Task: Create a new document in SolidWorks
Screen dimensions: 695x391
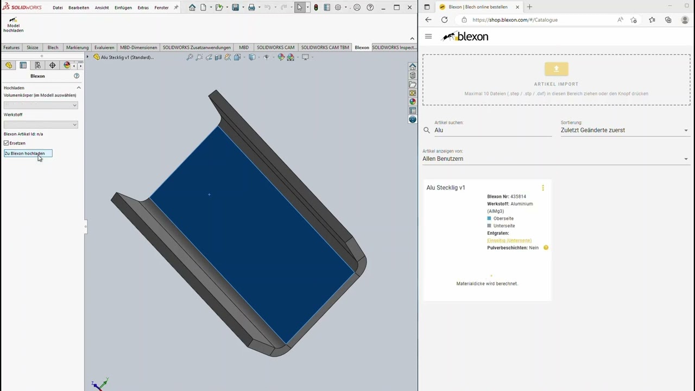Action: [204, 8]
